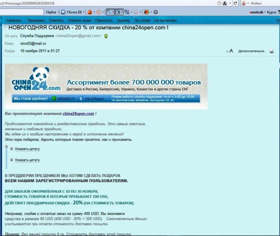The image size is (280, 236).
Task: Collapse the quote block with minus icon
Action: pyautogui.click(x=7, y=146)
